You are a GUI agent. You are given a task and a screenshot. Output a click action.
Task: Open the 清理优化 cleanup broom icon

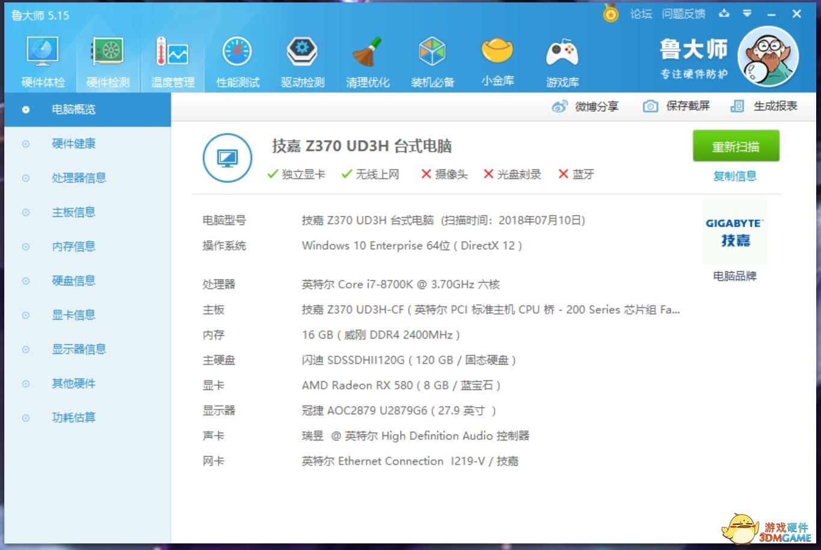coord(367,63)
